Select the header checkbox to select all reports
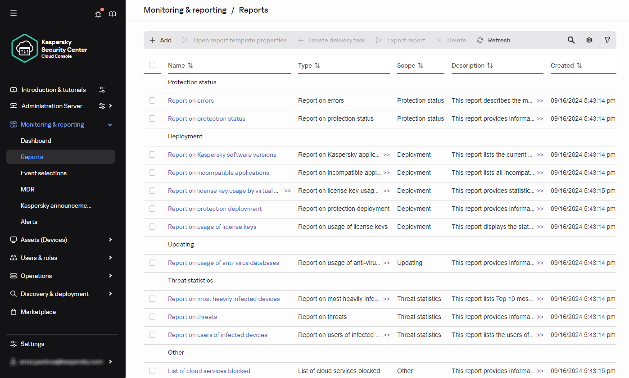 pos(152,65)
